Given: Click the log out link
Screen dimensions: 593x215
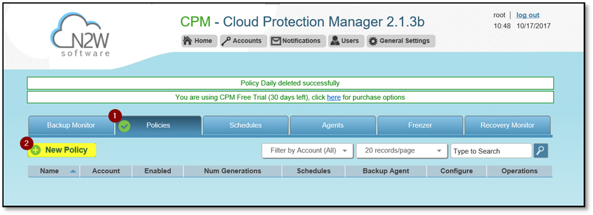Looking at the screenshot, I should coord(528,15).
